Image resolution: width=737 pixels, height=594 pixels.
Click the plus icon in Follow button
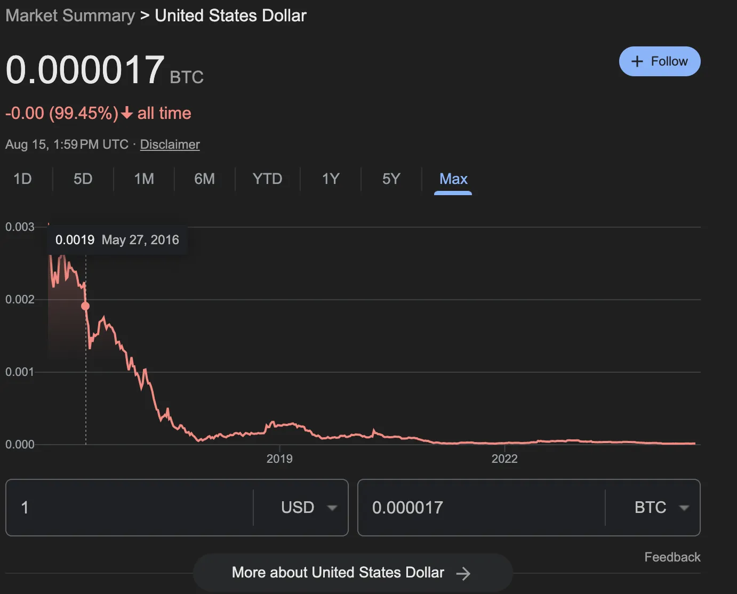pyautogui.click(x=637, y=61)
